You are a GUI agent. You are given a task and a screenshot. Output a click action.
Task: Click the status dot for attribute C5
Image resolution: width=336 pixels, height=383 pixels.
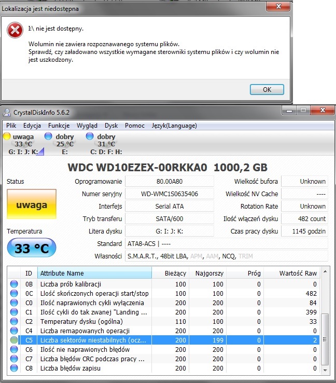pos(14,340)
